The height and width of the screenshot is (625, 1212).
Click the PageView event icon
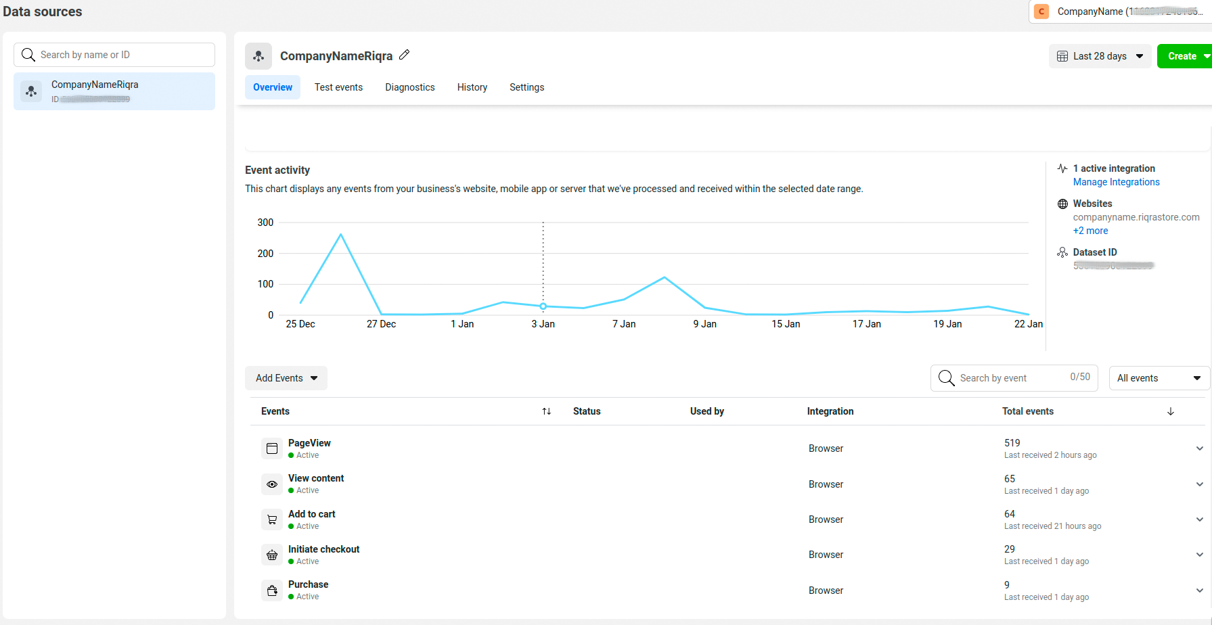272,448
